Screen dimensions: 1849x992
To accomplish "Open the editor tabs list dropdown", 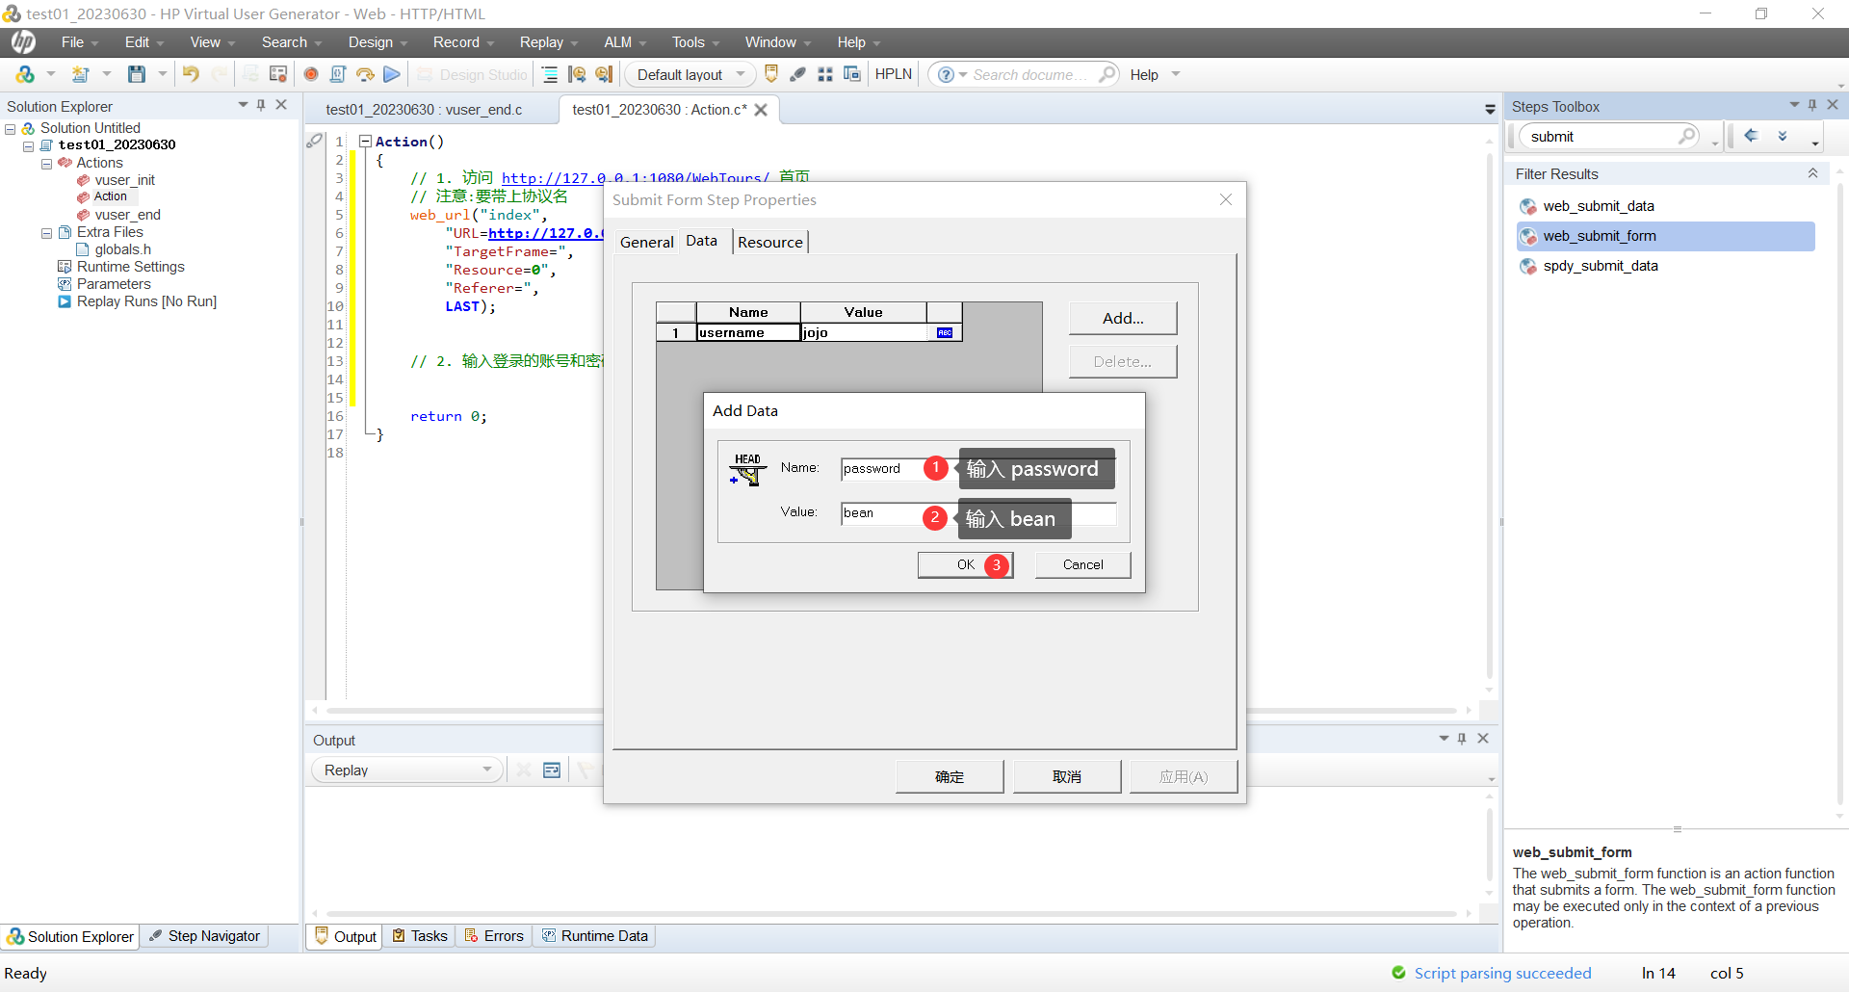I will coord(1490,110).
